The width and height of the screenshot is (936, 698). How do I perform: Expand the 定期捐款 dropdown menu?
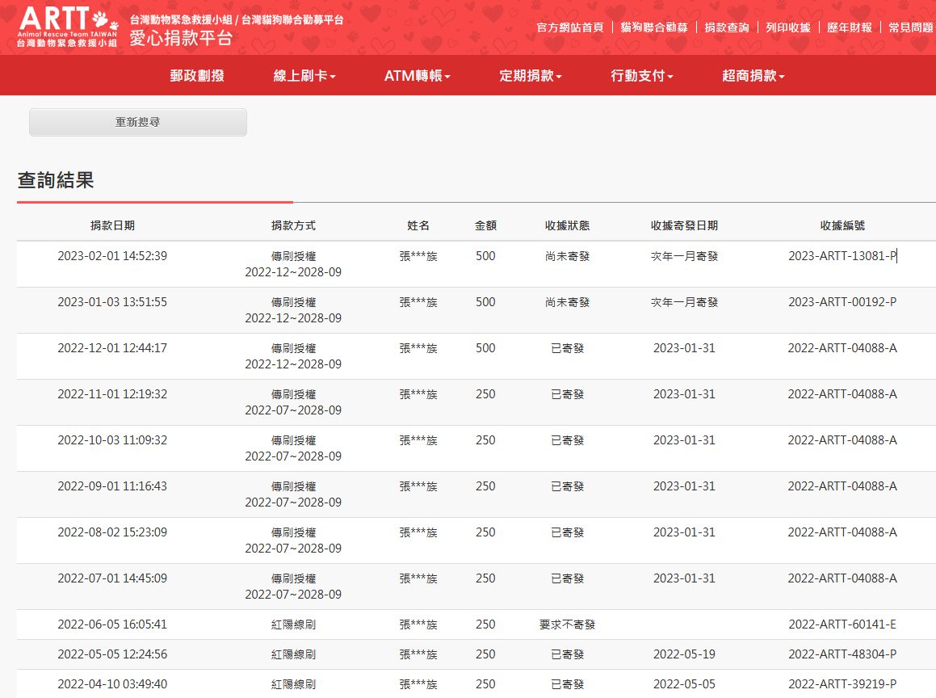[x=530, y=76]
